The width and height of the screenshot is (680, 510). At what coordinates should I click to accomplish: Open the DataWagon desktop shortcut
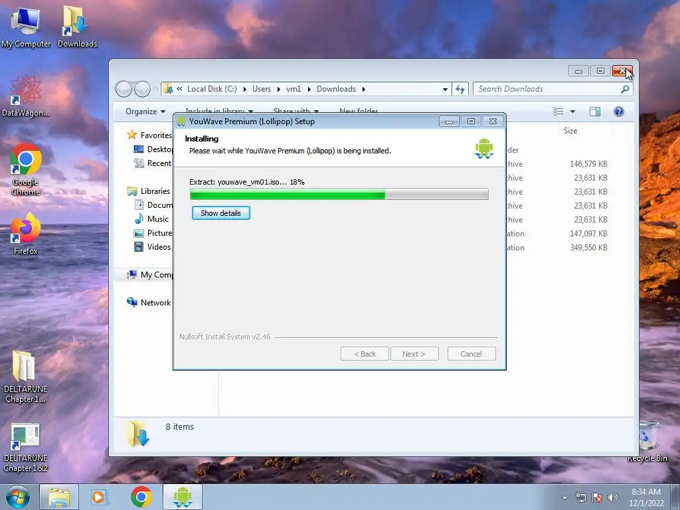tap(26, 96)
